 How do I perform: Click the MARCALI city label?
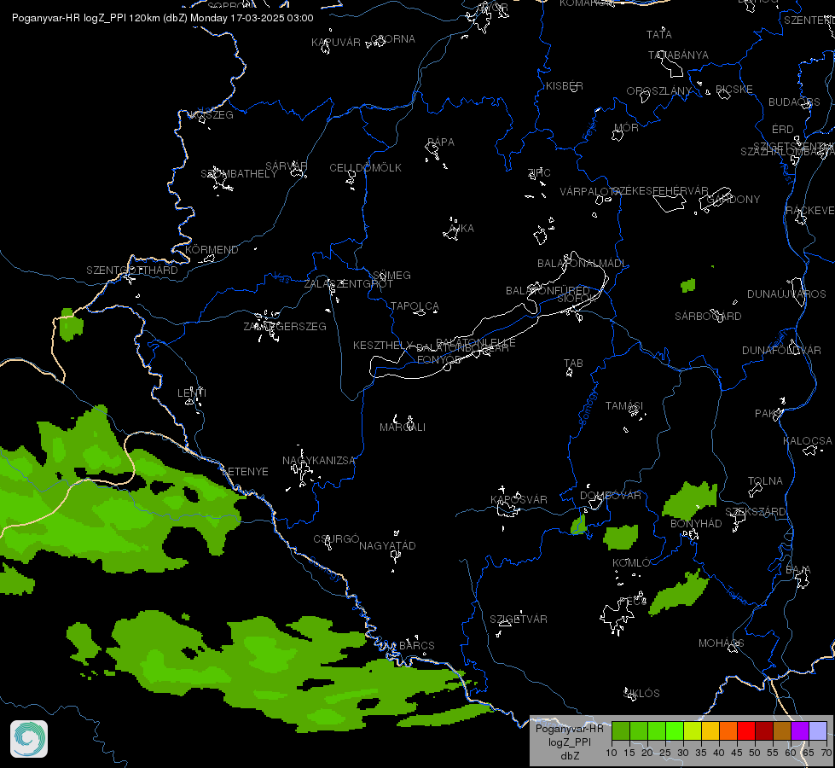403,427
